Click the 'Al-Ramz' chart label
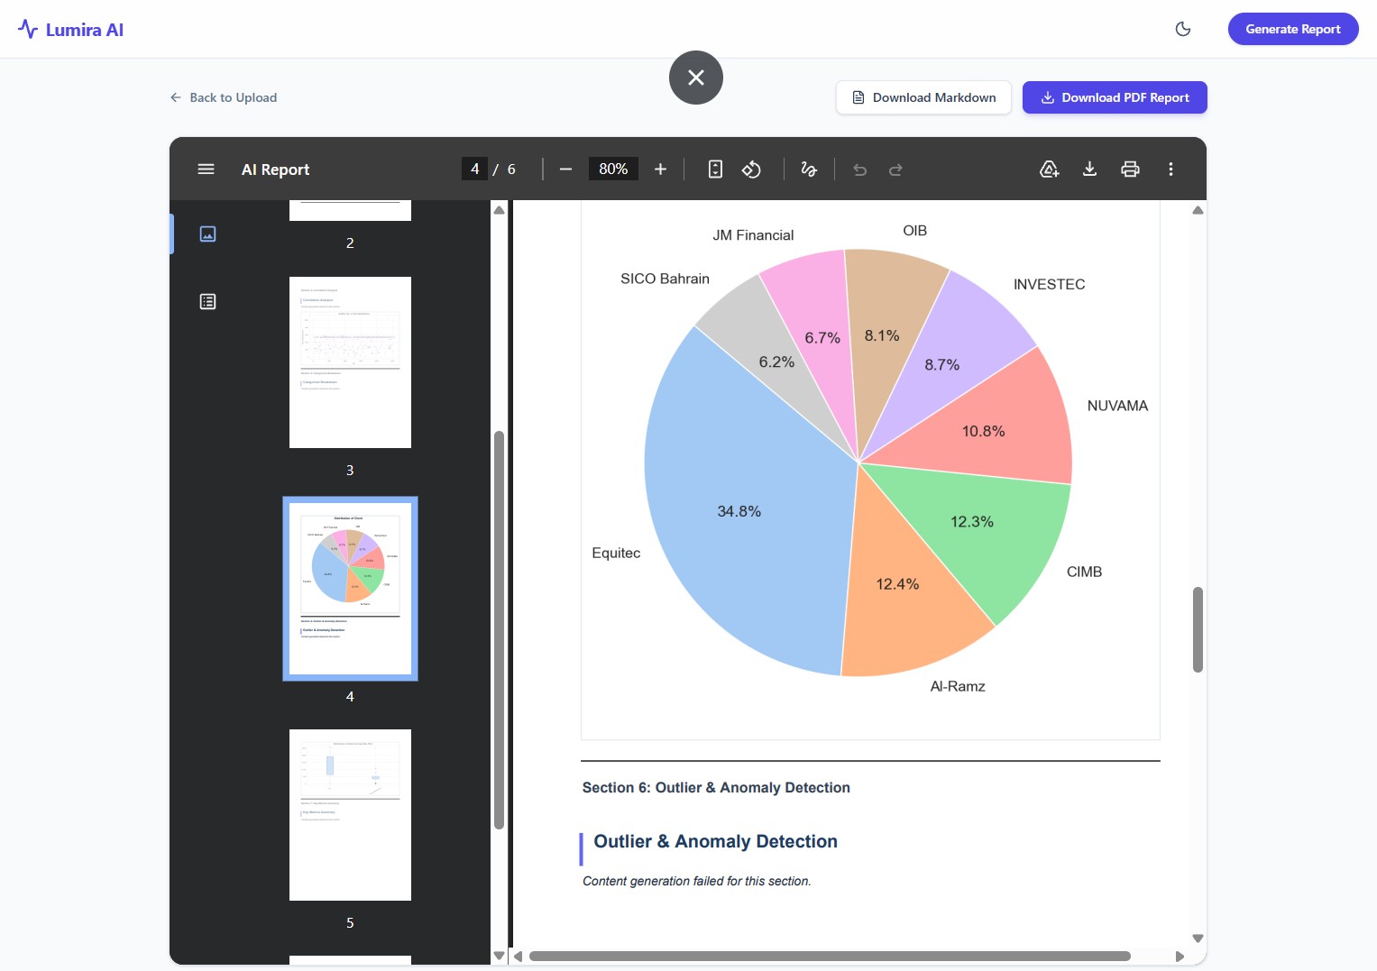1377x971 pixels. 958,686
